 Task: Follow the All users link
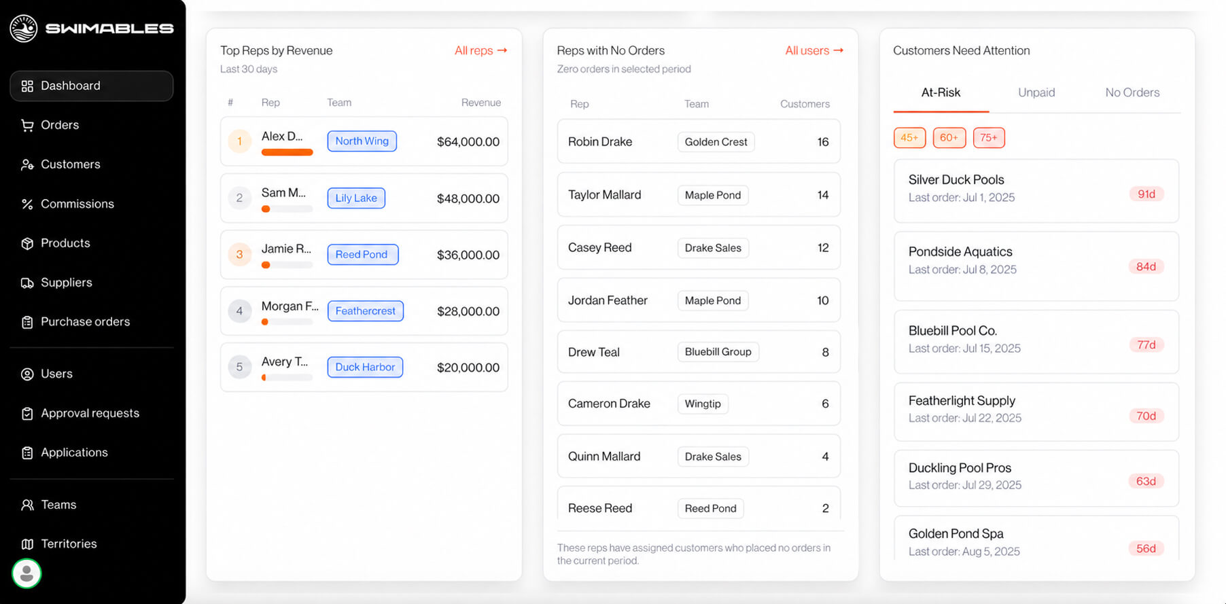coord(814,51)
